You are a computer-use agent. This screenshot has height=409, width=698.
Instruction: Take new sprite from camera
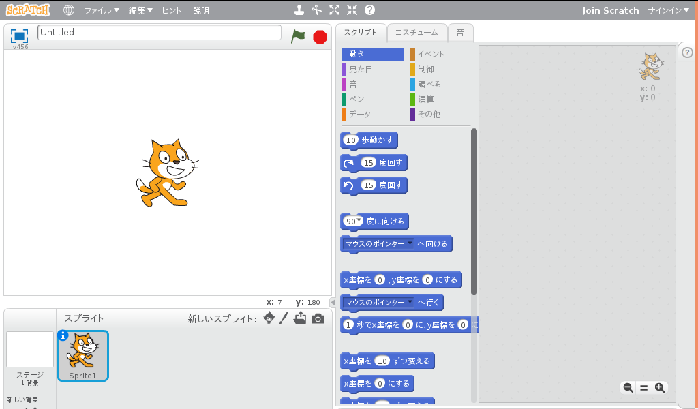318,318
